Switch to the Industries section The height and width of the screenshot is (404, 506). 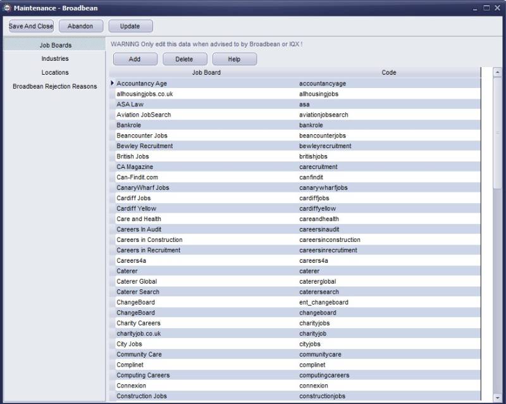(55, 58)
